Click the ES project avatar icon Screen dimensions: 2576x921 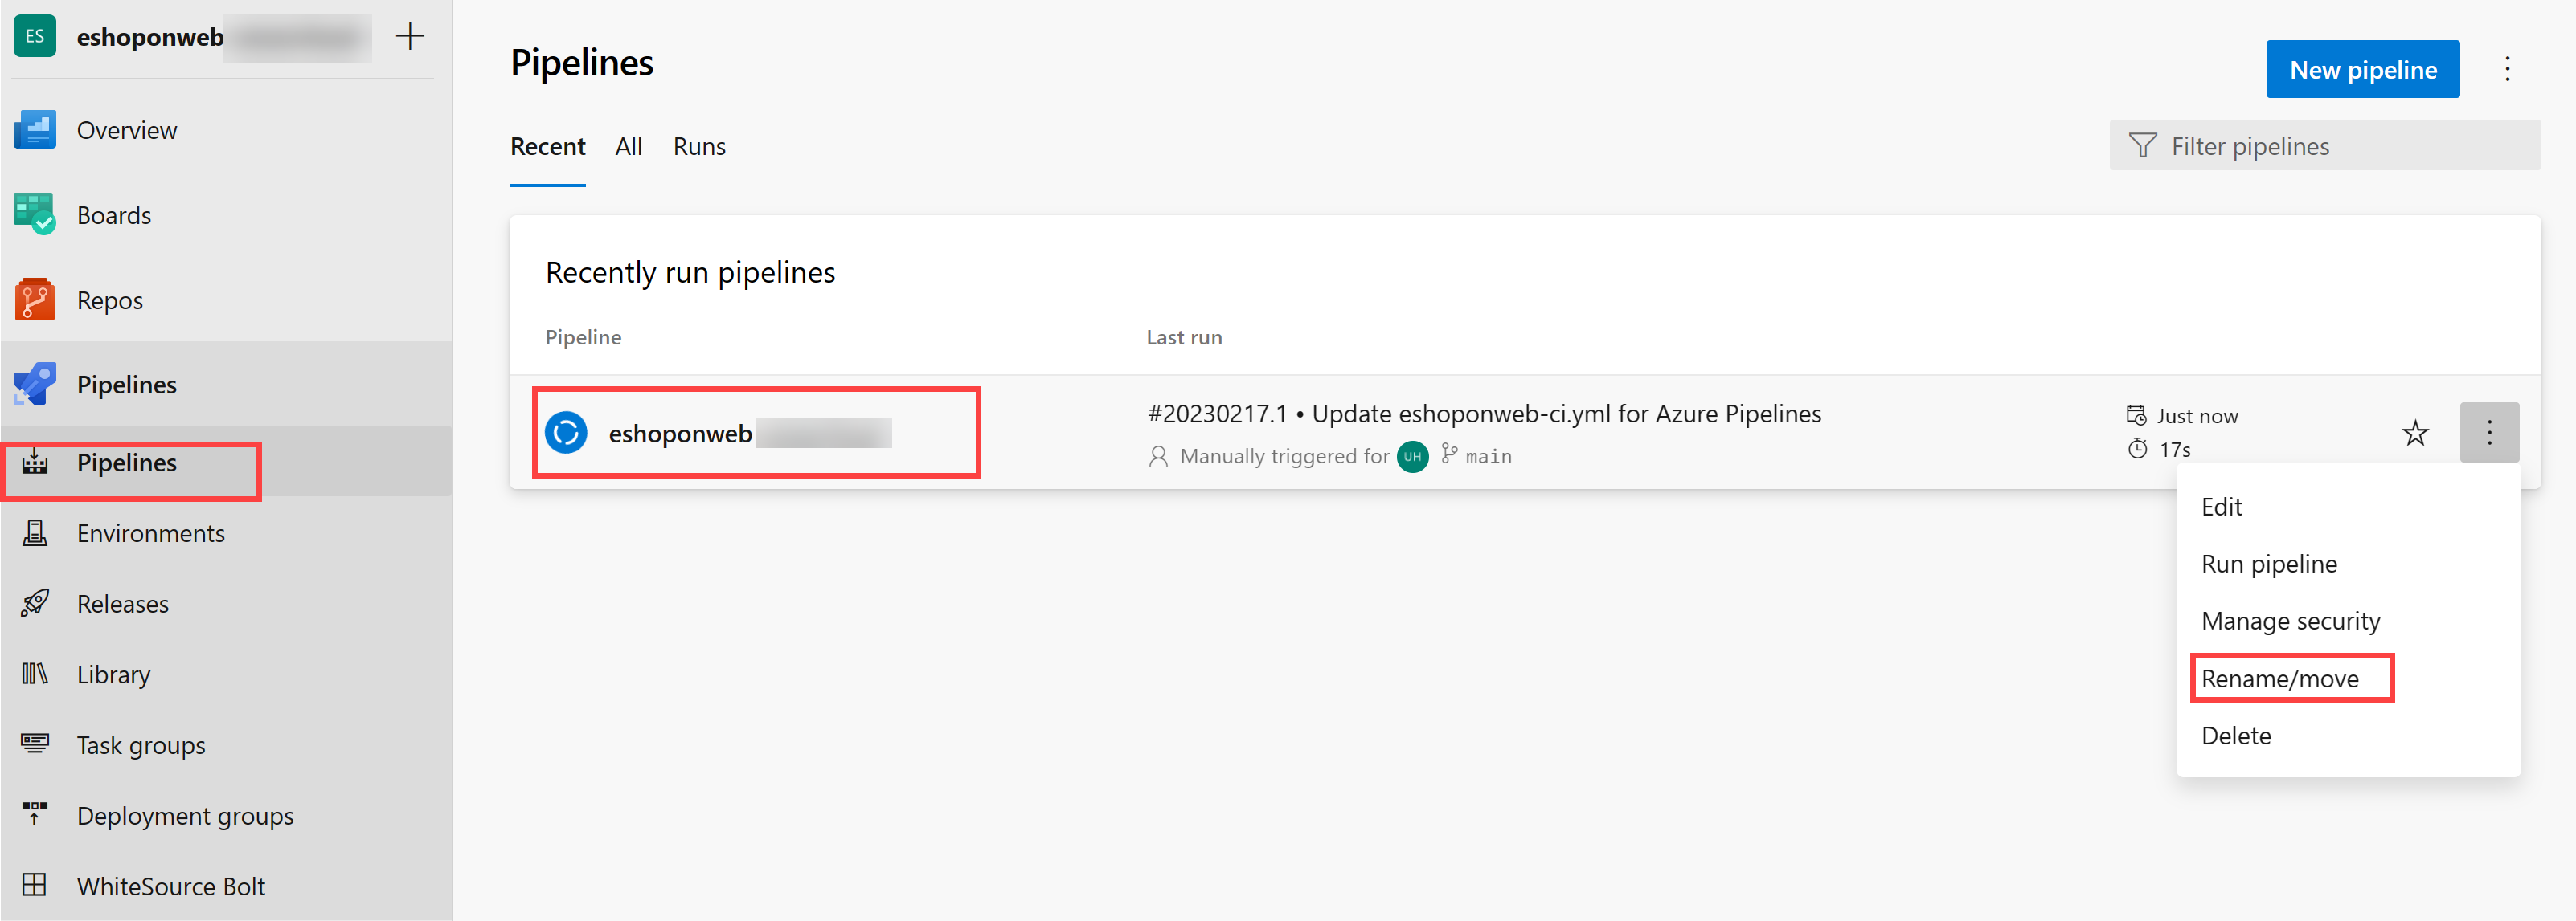click(35, 37)
